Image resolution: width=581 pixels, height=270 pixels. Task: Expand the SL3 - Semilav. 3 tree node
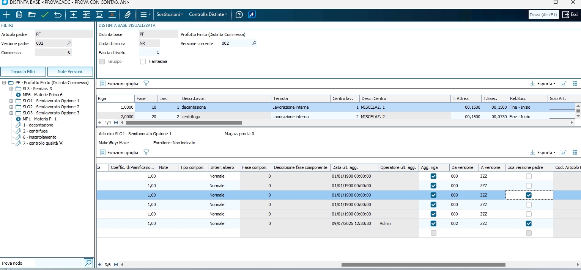tap(11, 89)
